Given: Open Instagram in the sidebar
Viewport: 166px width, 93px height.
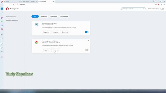Looking at the screenshot, I should 2,29.
